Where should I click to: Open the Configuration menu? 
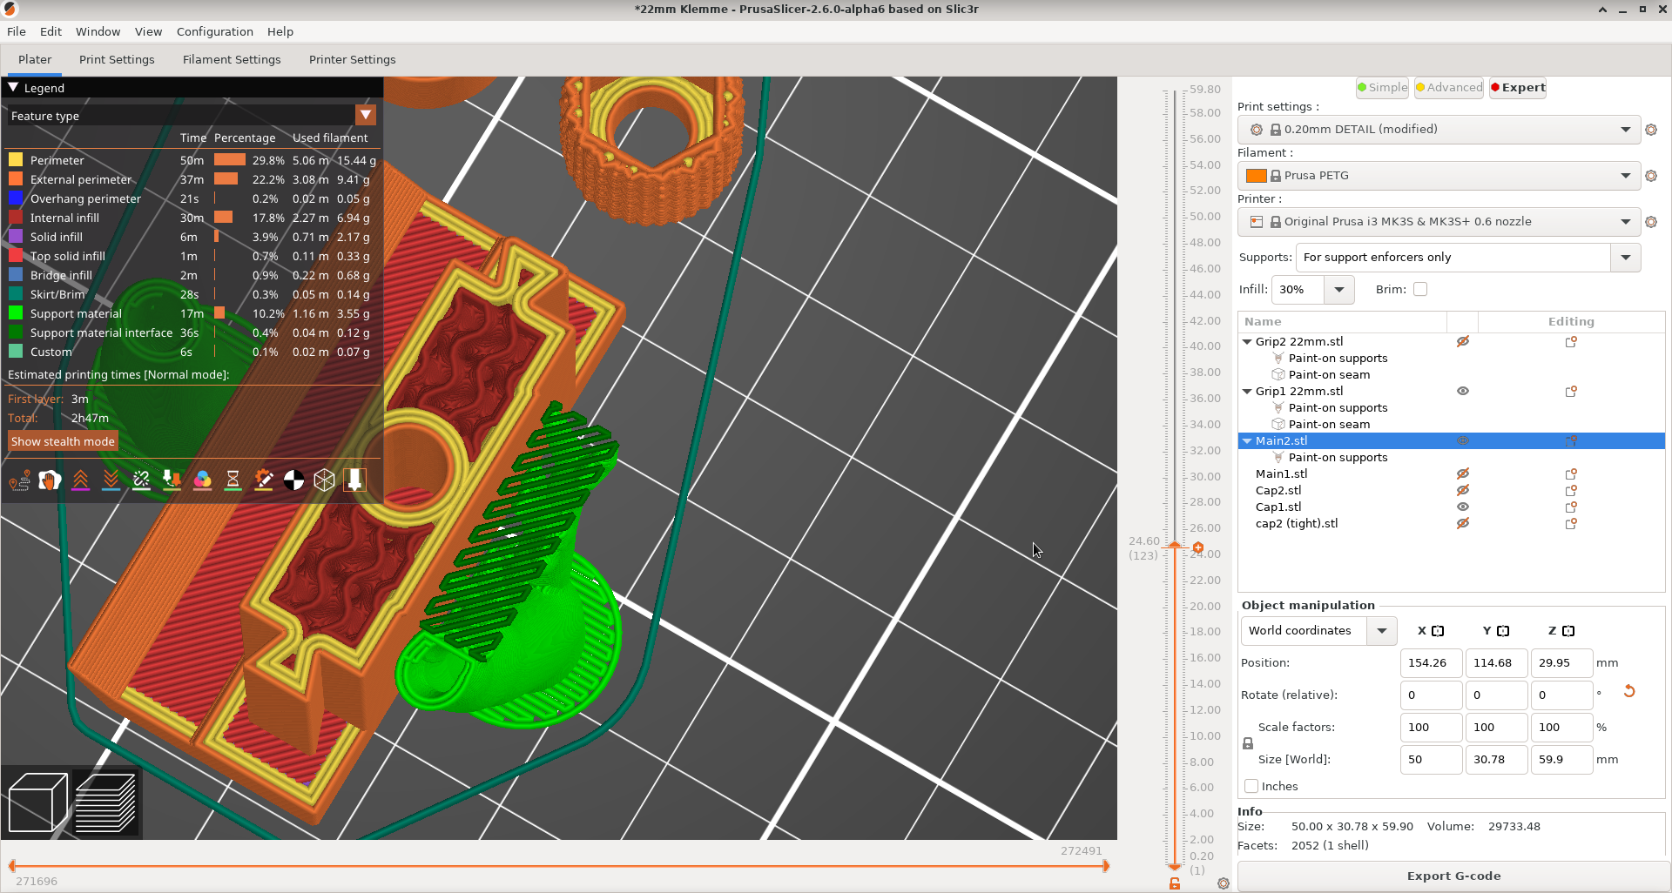point(215,31)
